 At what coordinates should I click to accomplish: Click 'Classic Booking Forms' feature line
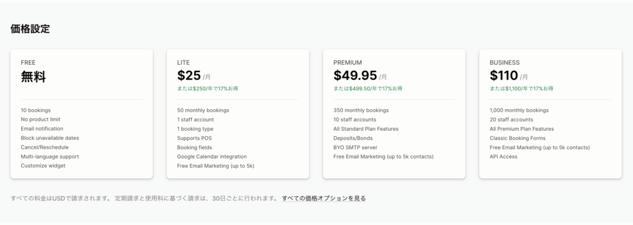(517, 138)
